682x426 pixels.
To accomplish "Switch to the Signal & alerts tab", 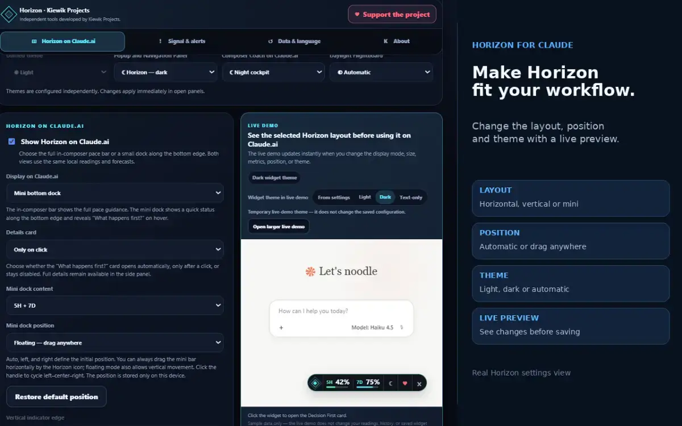I will (x=182, y=41).
